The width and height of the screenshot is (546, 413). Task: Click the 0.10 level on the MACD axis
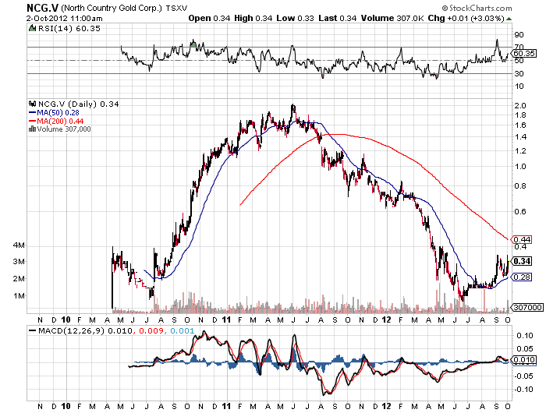click(x=524, y=335)
